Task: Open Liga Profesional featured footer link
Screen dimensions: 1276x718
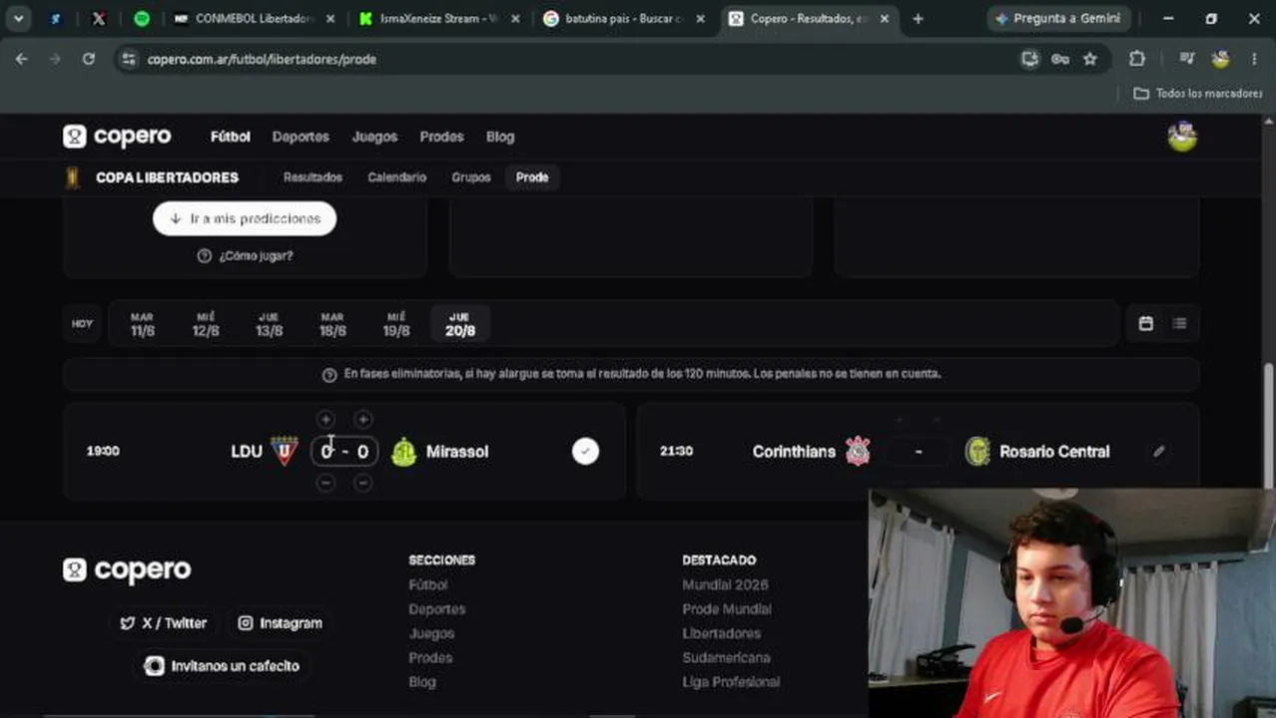Action: click(731, 682)
